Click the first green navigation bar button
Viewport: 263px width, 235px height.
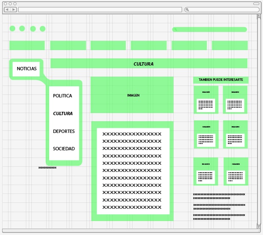pos(27,45)
